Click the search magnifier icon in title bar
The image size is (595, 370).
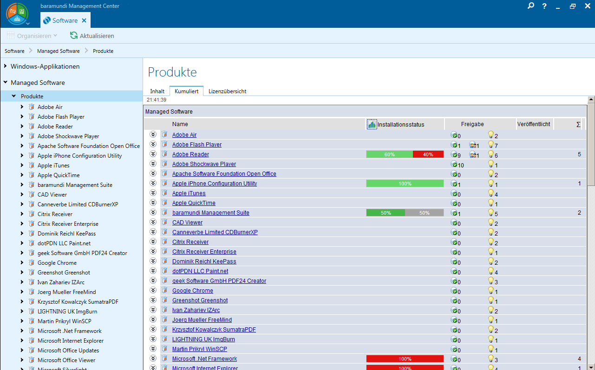[x=531, y=6]
